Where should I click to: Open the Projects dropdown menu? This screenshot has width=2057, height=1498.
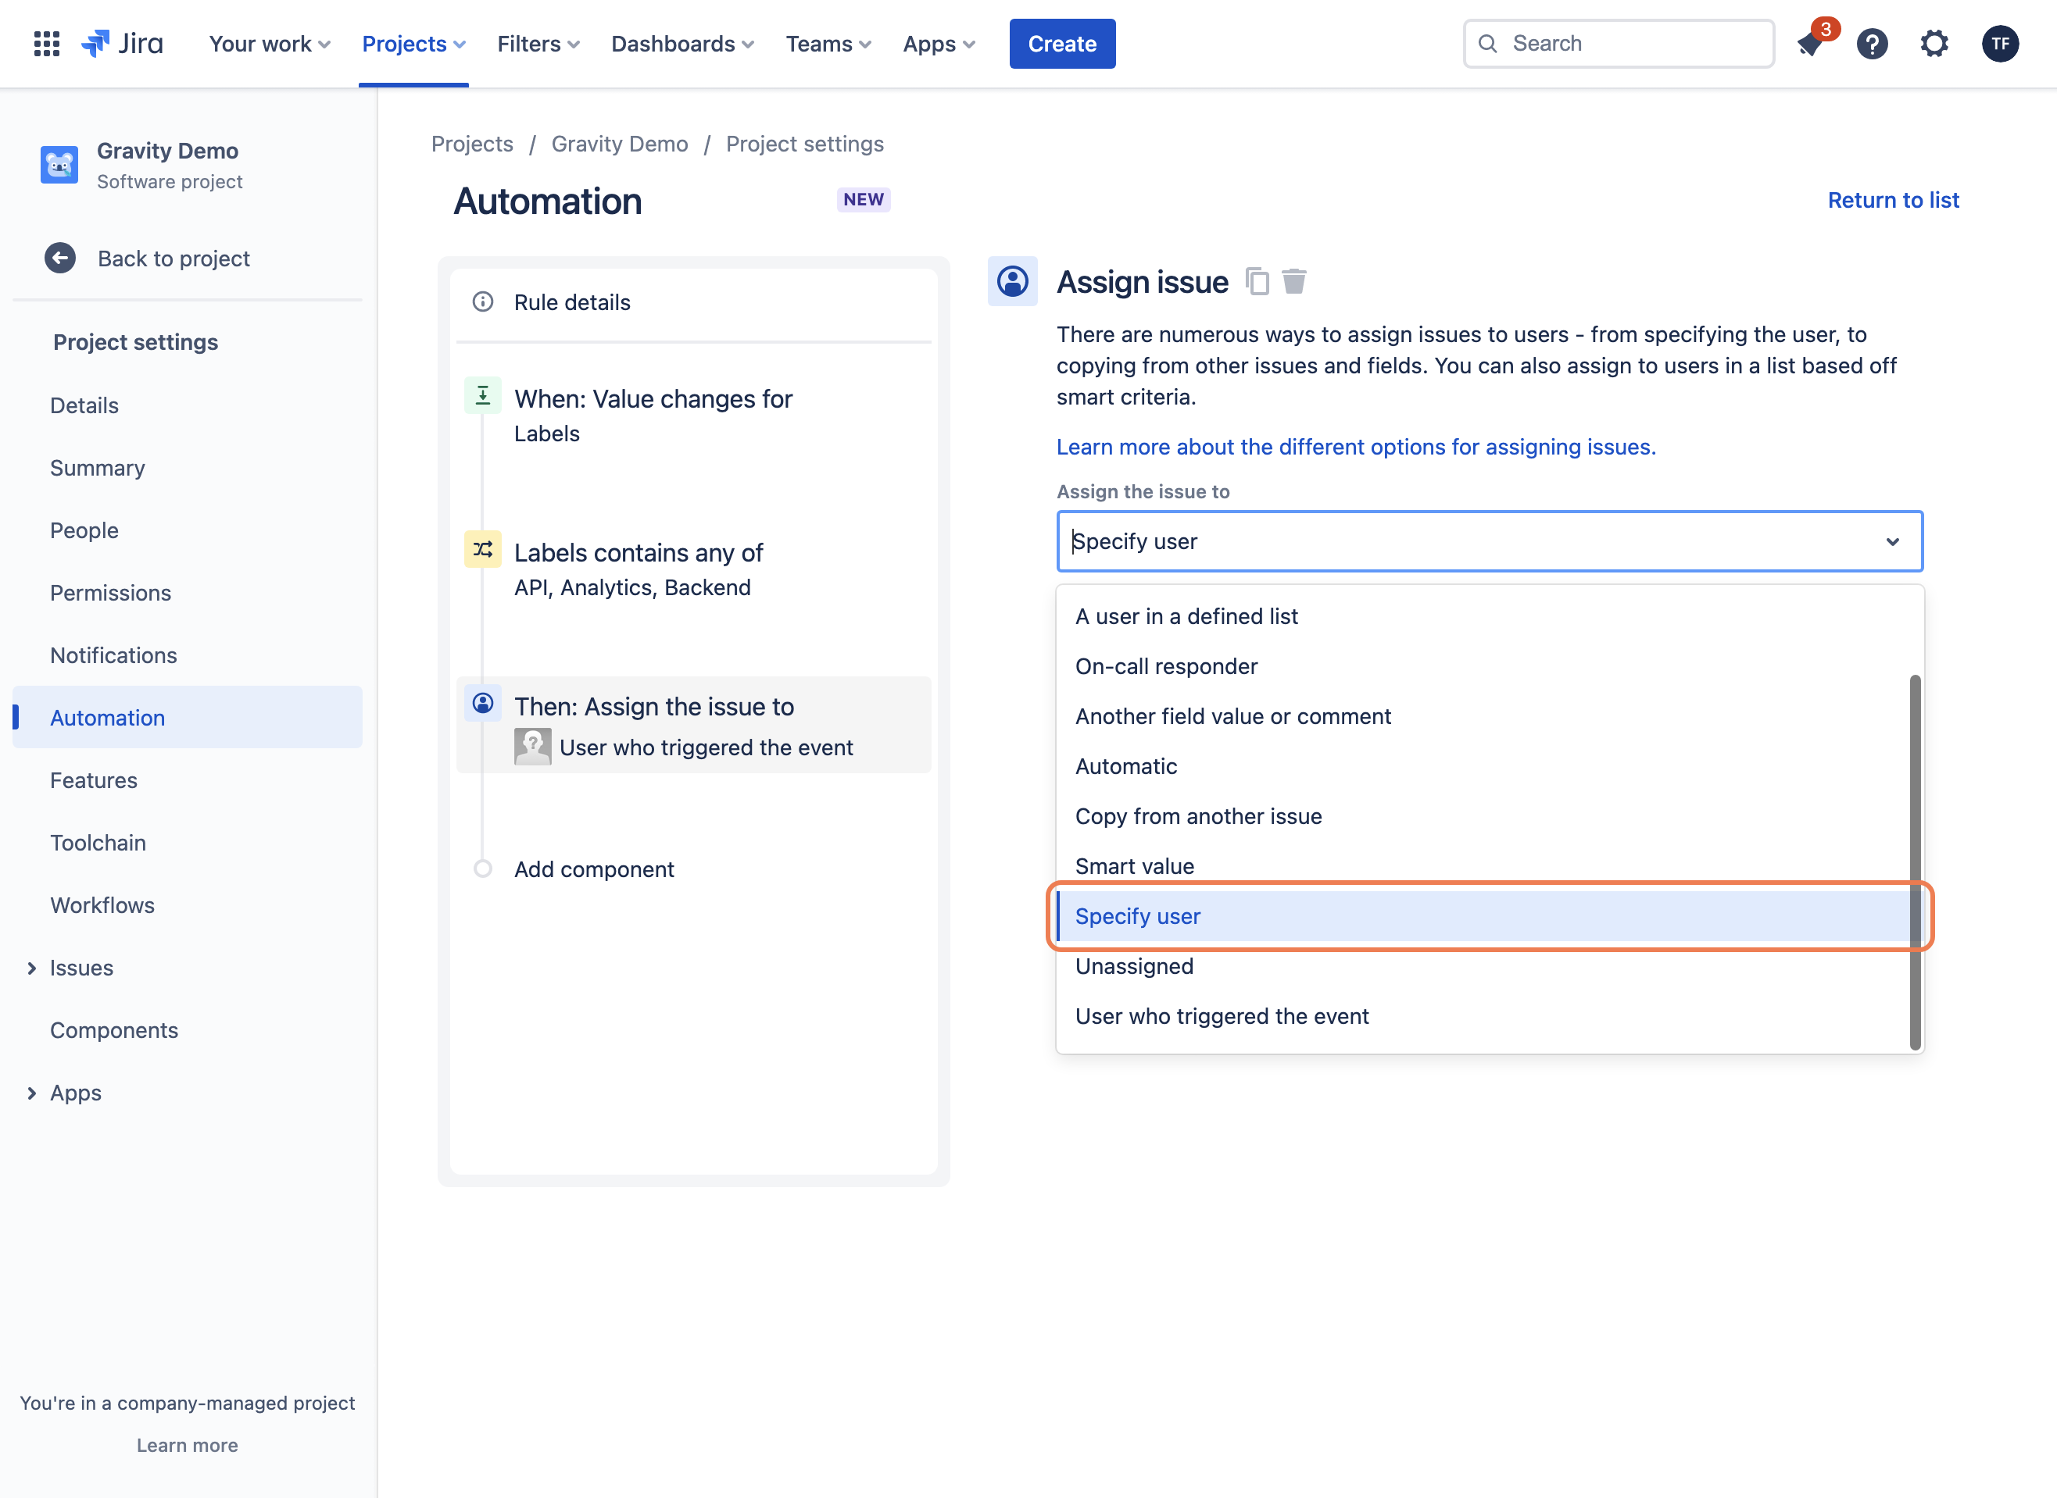[413, 44]
